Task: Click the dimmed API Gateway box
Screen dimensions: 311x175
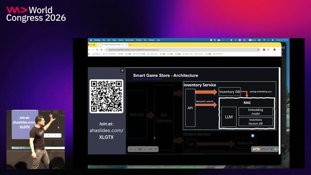Action: click(164, 118)
